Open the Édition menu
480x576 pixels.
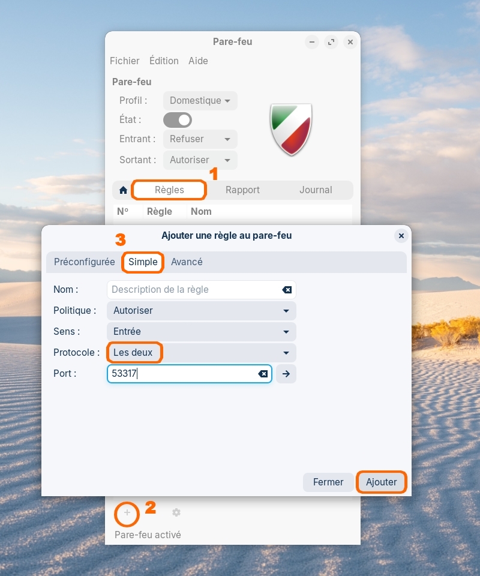tap(164, 61)
